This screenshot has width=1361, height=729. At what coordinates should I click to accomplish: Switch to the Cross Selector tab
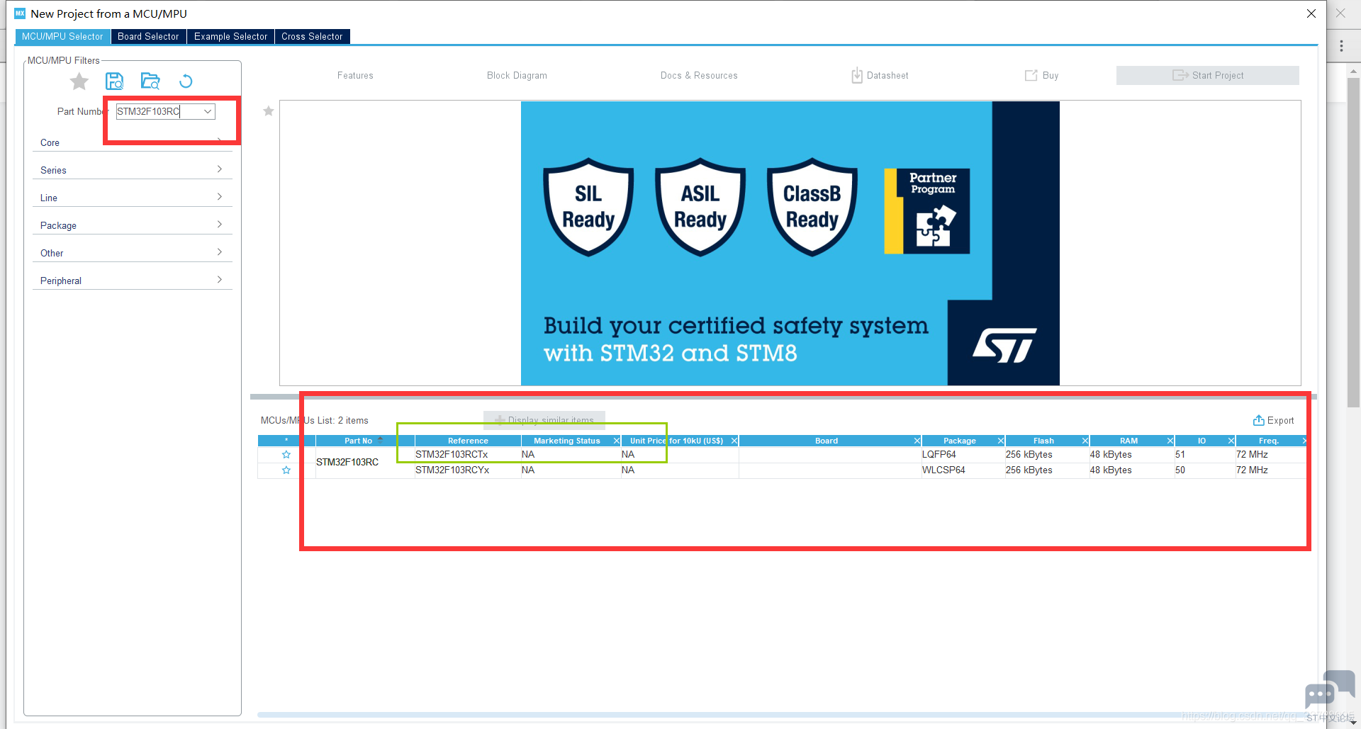[x=312, y=36]
